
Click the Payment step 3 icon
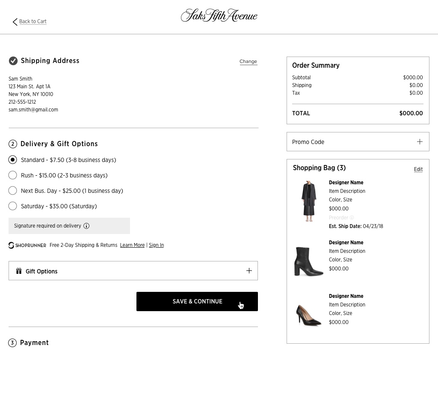[x=12, y=343]
